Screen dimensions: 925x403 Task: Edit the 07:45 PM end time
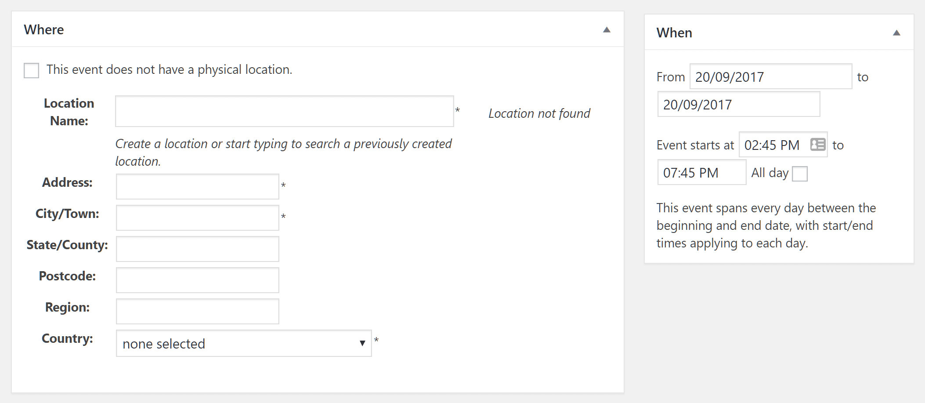coord(701,172)
